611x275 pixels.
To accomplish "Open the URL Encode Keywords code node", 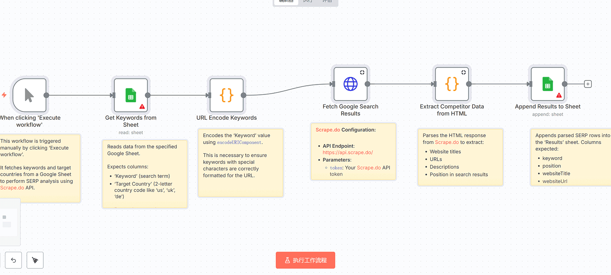I will click(x=227, y=95).
